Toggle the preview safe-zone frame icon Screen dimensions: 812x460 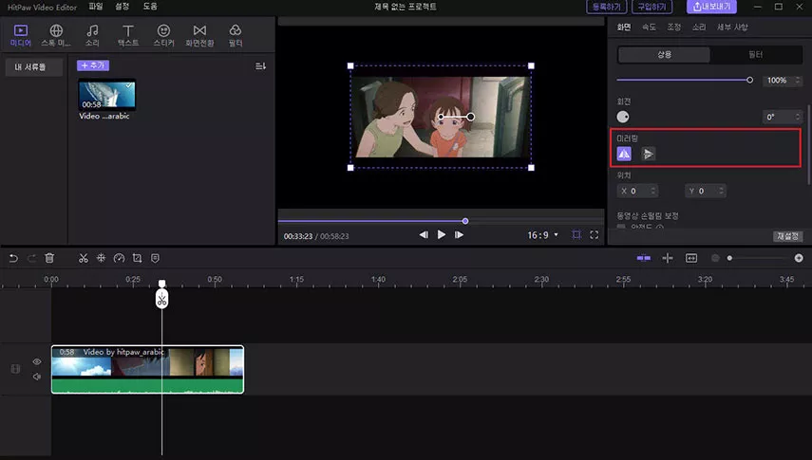[x=576, y=235]
